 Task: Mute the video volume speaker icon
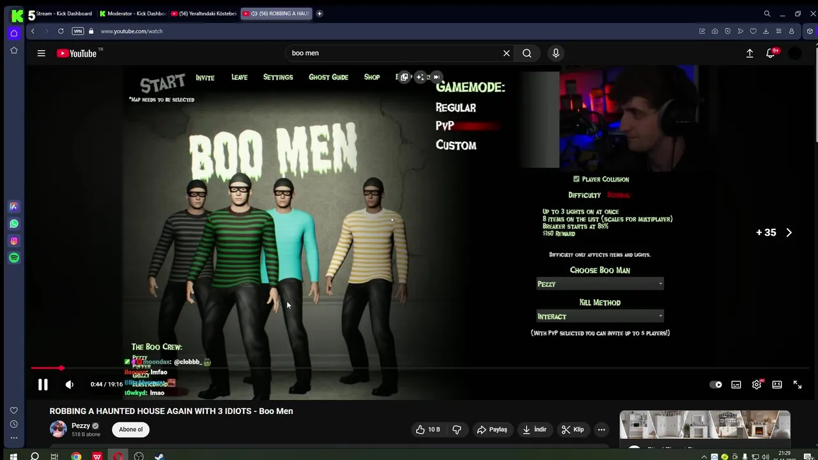[x=69, y=385]
